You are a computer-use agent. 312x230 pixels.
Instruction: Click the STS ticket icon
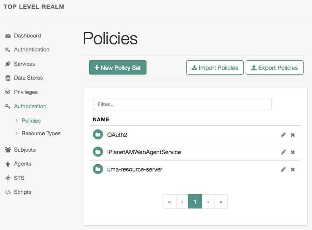pyautogui.click(x=8, y=178)
